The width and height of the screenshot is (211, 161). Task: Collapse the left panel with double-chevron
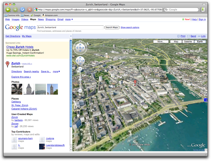point(71,36)
